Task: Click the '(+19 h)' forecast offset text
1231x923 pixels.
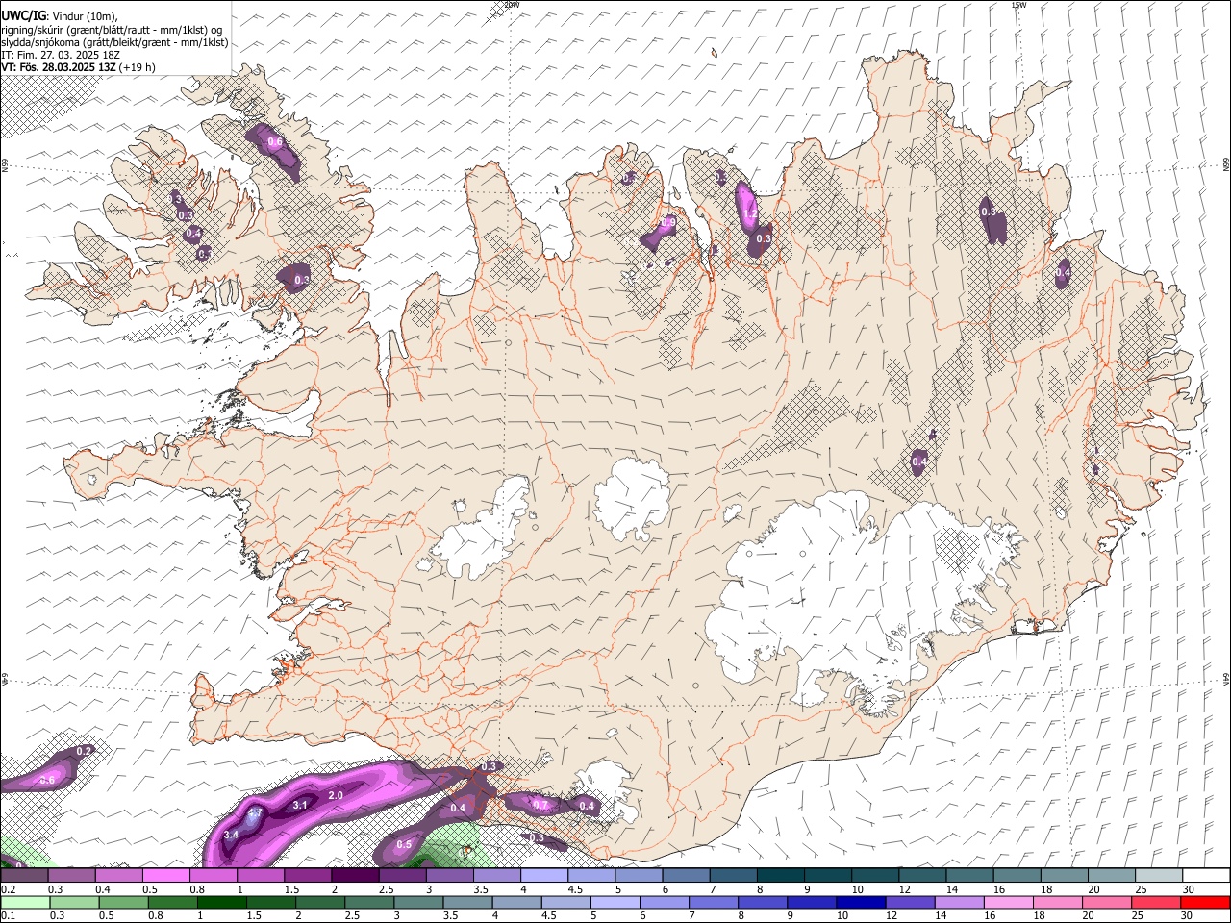Action: (x=138, y=67)
